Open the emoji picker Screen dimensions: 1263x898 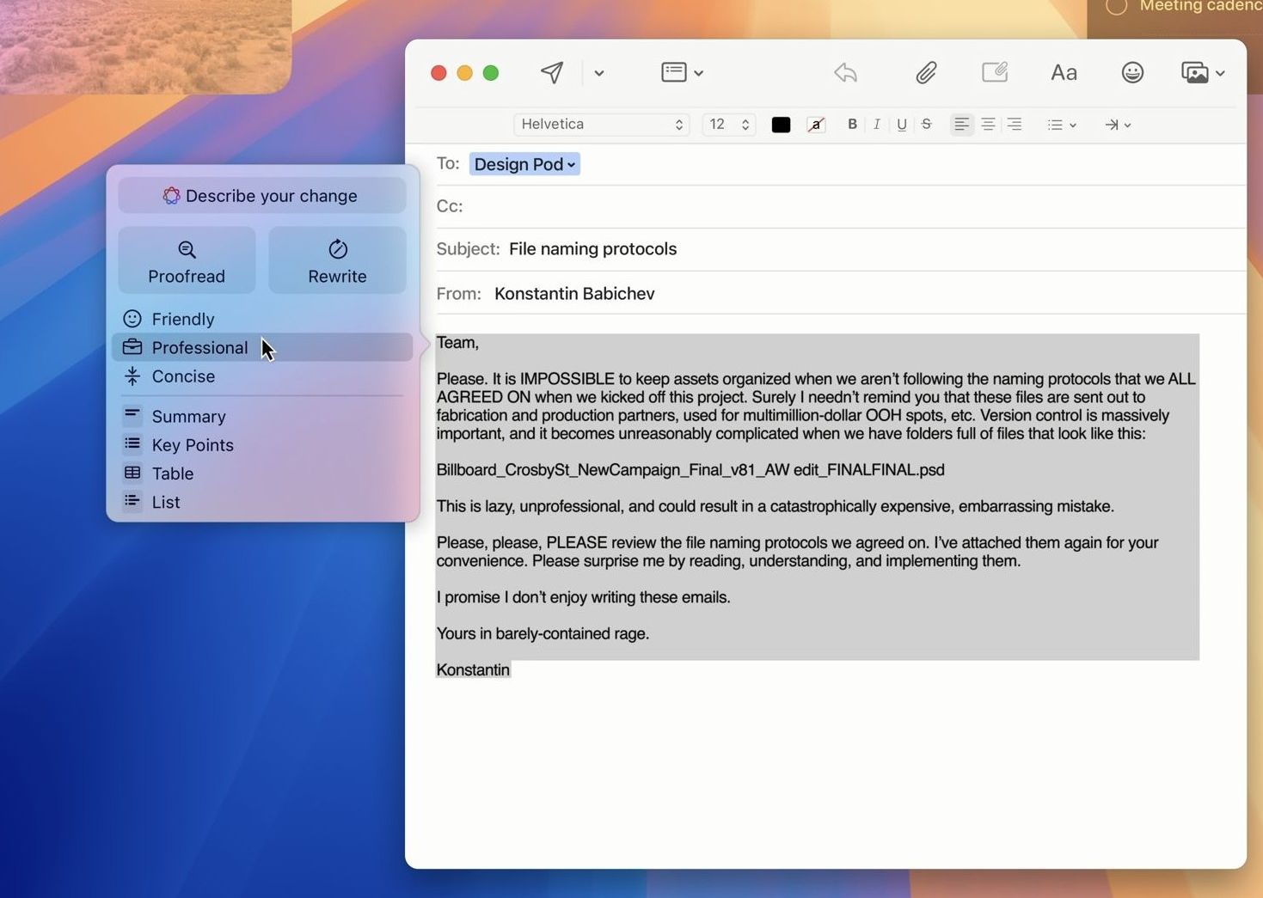point(1132,72)
